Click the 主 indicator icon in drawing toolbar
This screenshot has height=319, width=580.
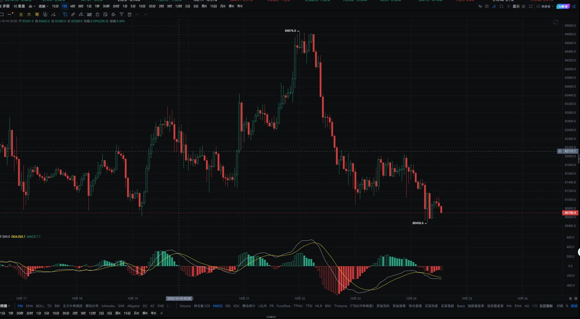[x=21, y=15]
